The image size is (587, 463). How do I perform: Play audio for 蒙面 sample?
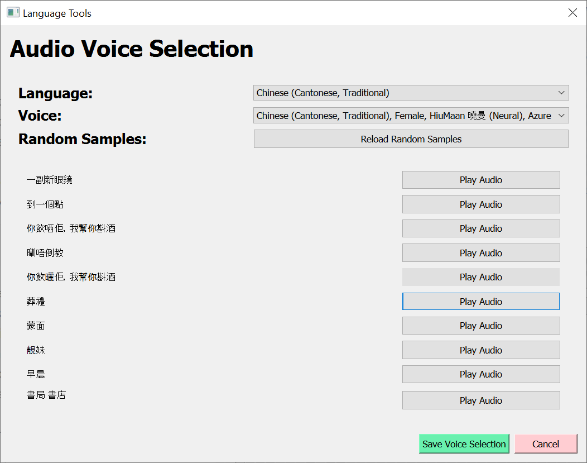coord(480,326)
